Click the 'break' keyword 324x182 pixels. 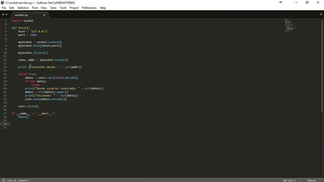36,85
